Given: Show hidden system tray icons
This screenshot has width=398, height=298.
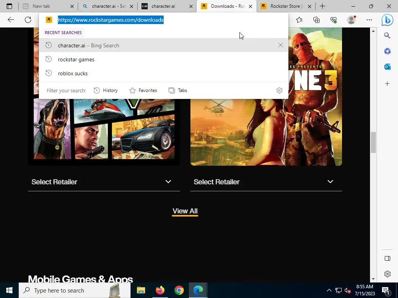Looking at the screenshot, I should (329, 290).
